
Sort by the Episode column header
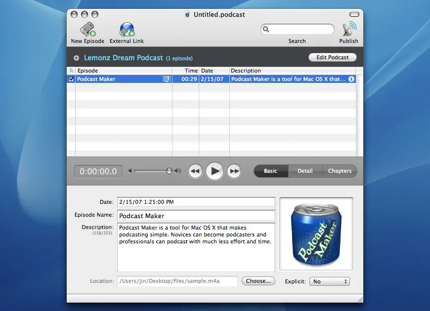point(124,71)
